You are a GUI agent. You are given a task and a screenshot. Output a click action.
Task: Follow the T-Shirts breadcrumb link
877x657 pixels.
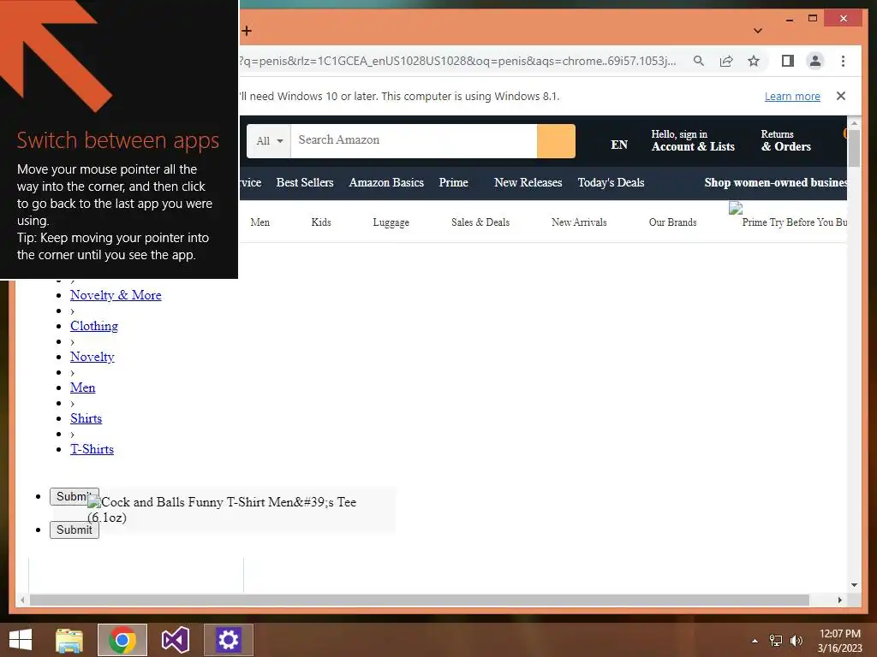click(92, 449)
